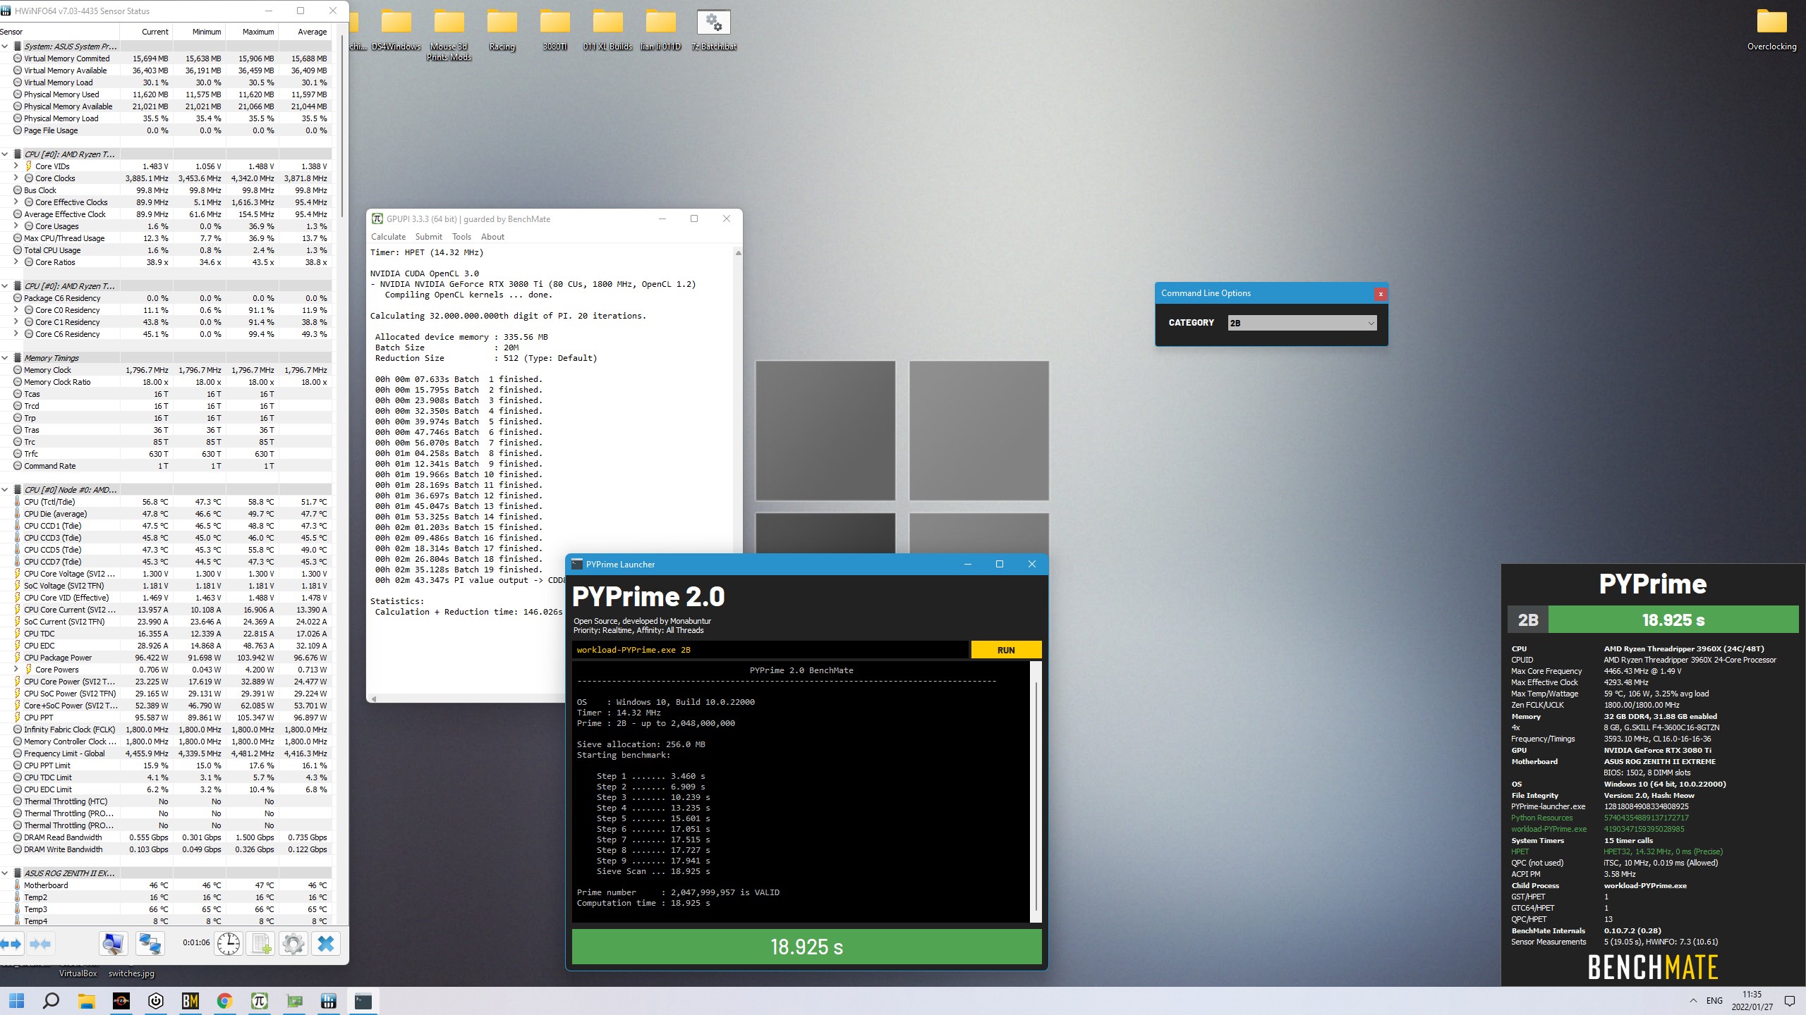Collapse the System: ASUS System group

[5, 47]
